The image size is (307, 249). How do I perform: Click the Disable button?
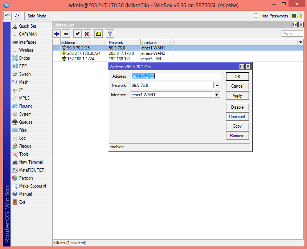pos(237,107)
